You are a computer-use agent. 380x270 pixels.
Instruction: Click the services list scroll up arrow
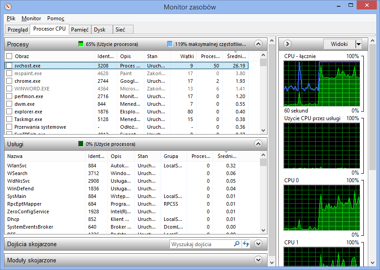[x=264, y=155]
